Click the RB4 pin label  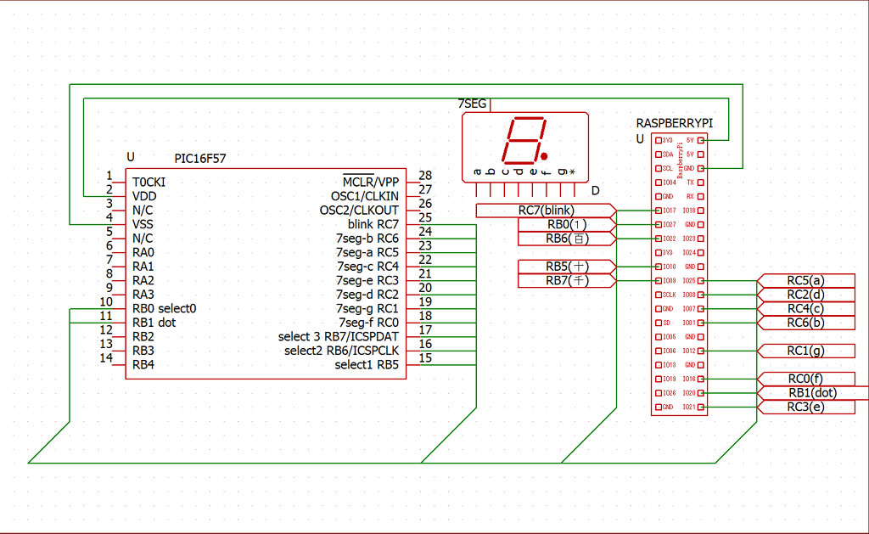point(143,365)
